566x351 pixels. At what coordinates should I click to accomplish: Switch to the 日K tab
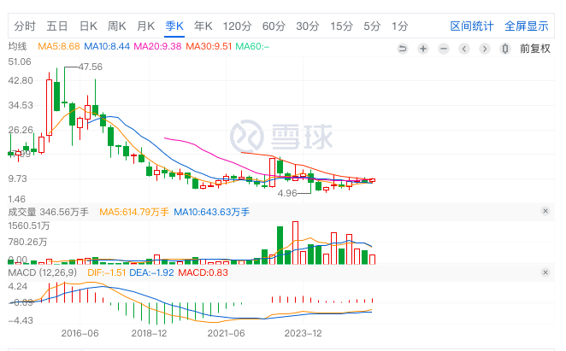(x=88, y=26)
